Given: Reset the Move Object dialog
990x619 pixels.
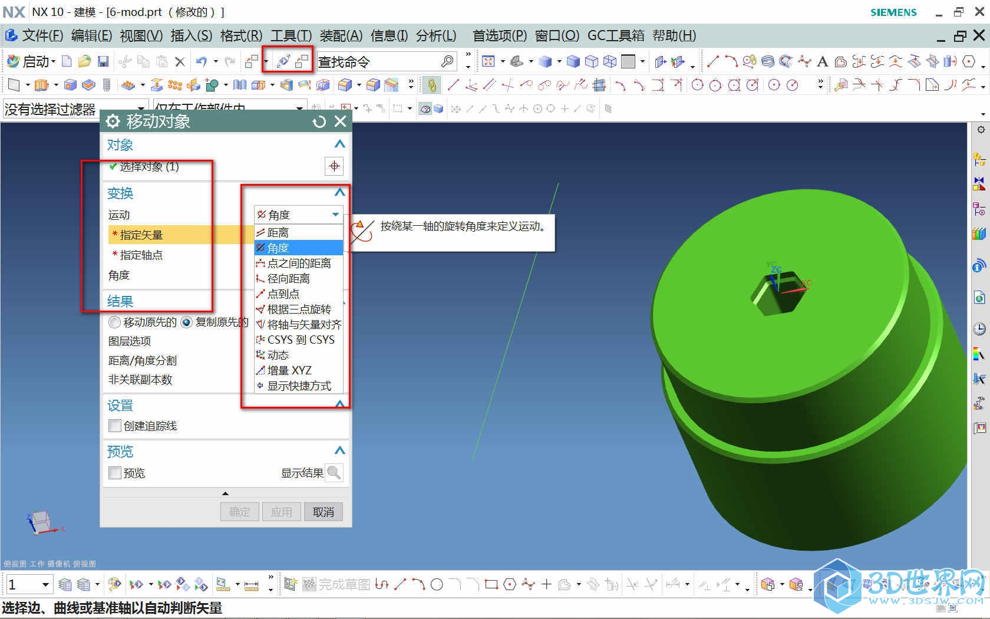Looking at the screenshot, I should click(319, 121).
